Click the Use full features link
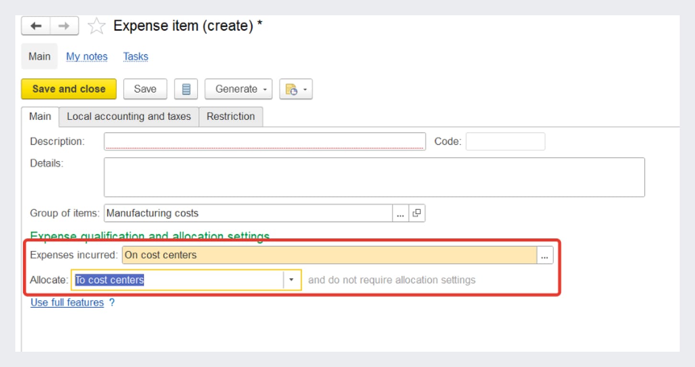The image size is (695, 367). (67, 302)
